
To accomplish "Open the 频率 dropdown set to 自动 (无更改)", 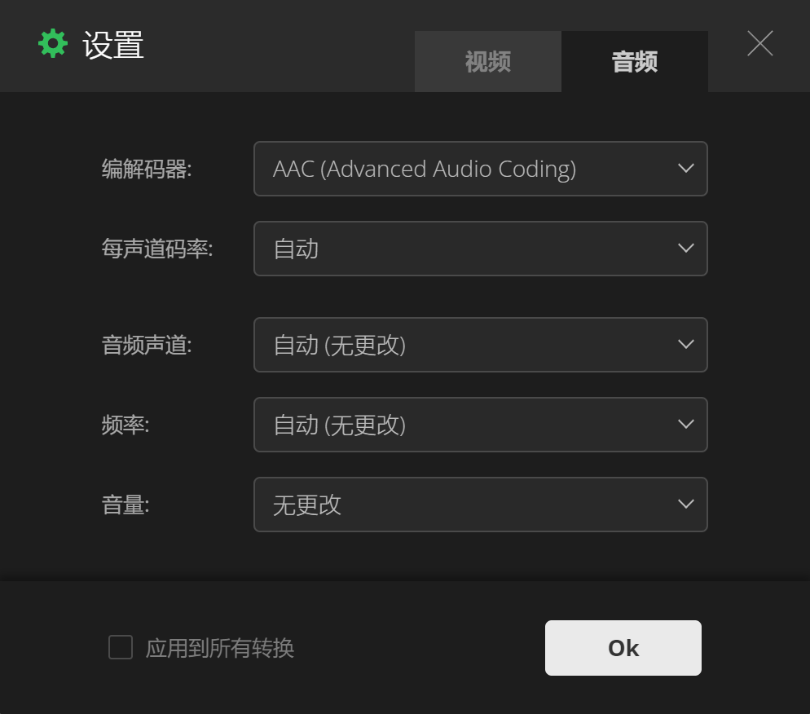I will click(481, 425).
